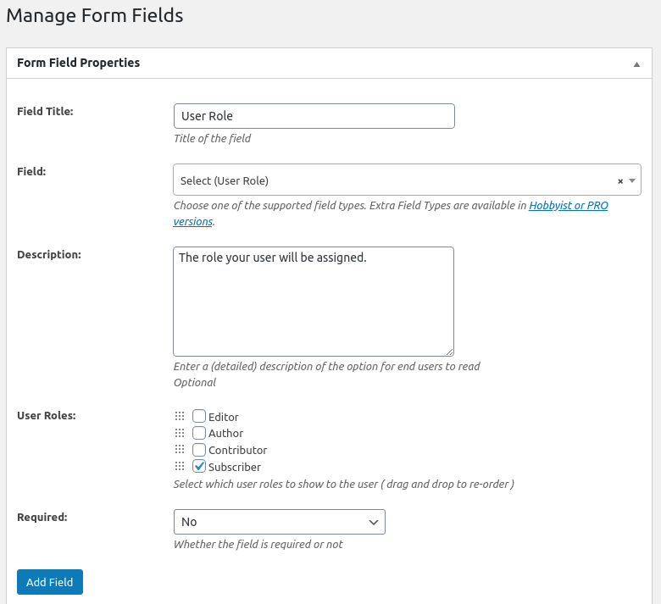Tick the Contributor role checkbox

(x=199, y=450)
